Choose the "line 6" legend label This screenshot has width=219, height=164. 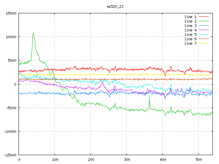[190, 39]
